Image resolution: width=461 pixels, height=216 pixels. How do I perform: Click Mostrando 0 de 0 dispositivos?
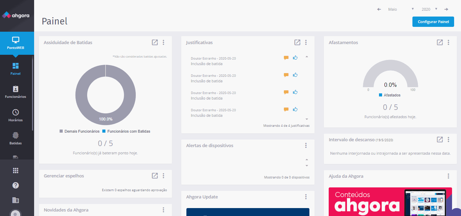(x=287, y=177)
